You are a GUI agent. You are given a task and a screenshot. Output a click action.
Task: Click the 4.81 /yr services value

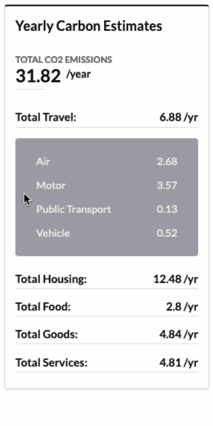click(179, 363)
